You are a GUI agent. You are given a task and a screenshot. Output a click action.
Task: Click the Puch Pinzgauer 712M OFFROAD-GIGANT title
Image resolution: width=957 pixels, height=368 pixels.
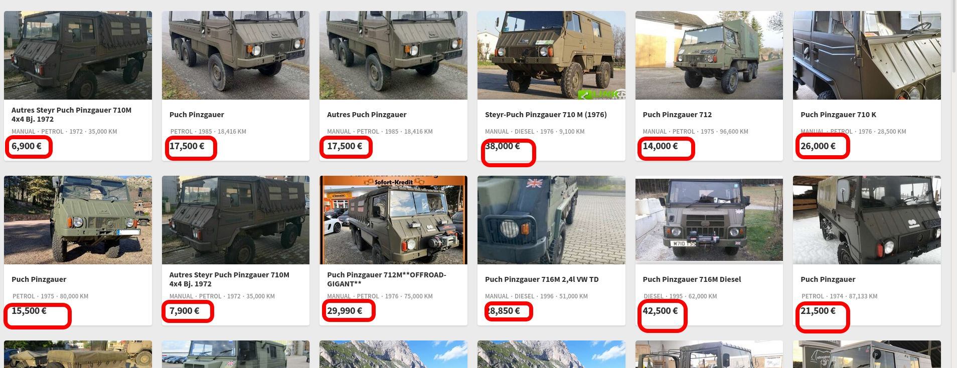[x=386, y=279]
